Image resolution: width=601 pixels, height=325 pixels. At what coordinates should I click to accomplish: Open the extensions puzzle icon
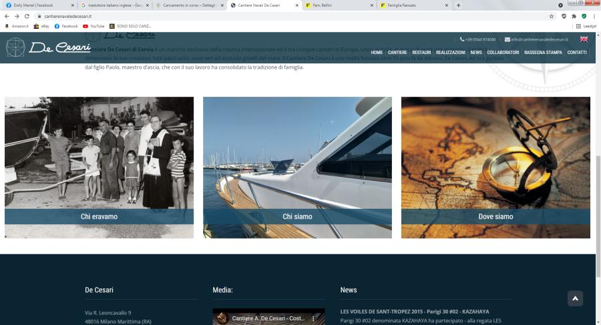coord(574,16)
